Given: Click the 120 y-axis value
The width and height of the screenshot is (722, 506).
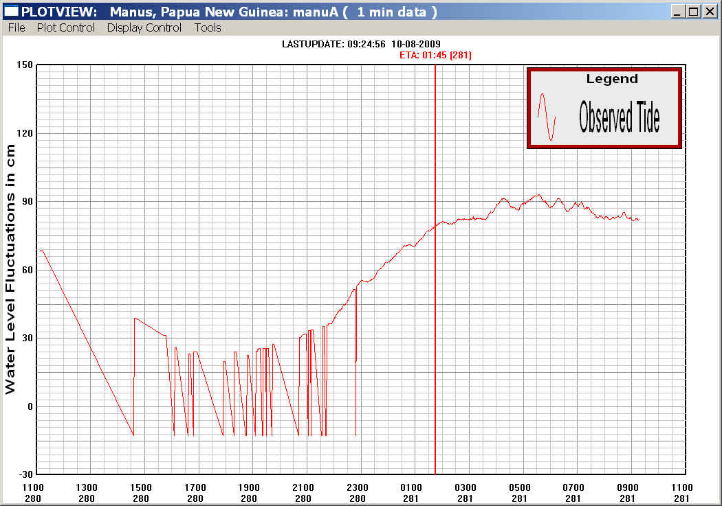Looking at the screenshot, I should pos(25,133).
